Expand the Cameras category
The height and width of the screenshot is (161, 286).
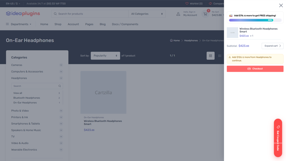click(x=61, y=65)
